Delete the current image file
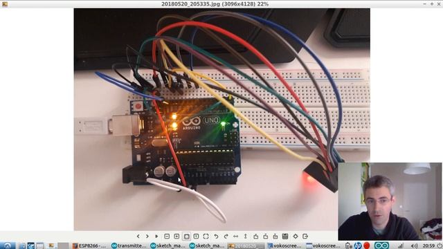Screen dimensions: 443x249 [285, 237]
